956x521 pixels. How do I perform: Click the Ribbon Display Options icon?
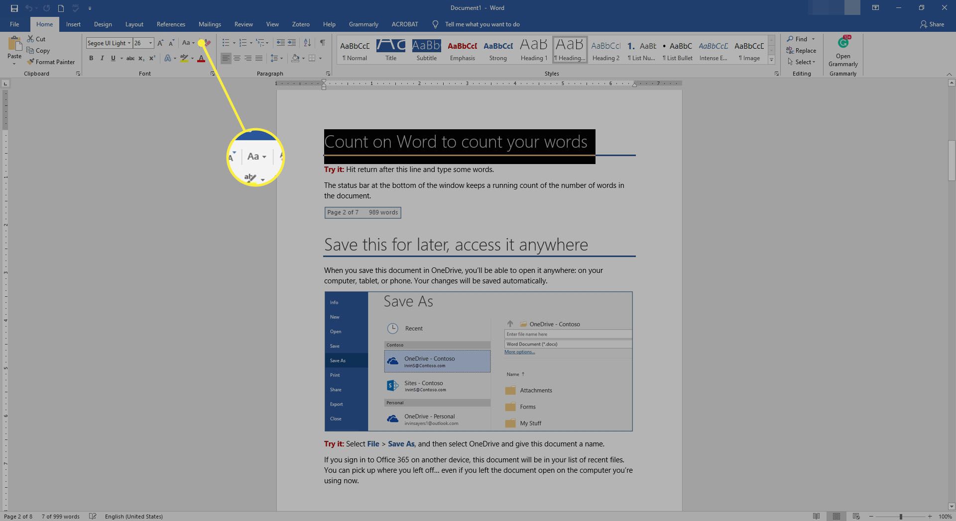875,8
